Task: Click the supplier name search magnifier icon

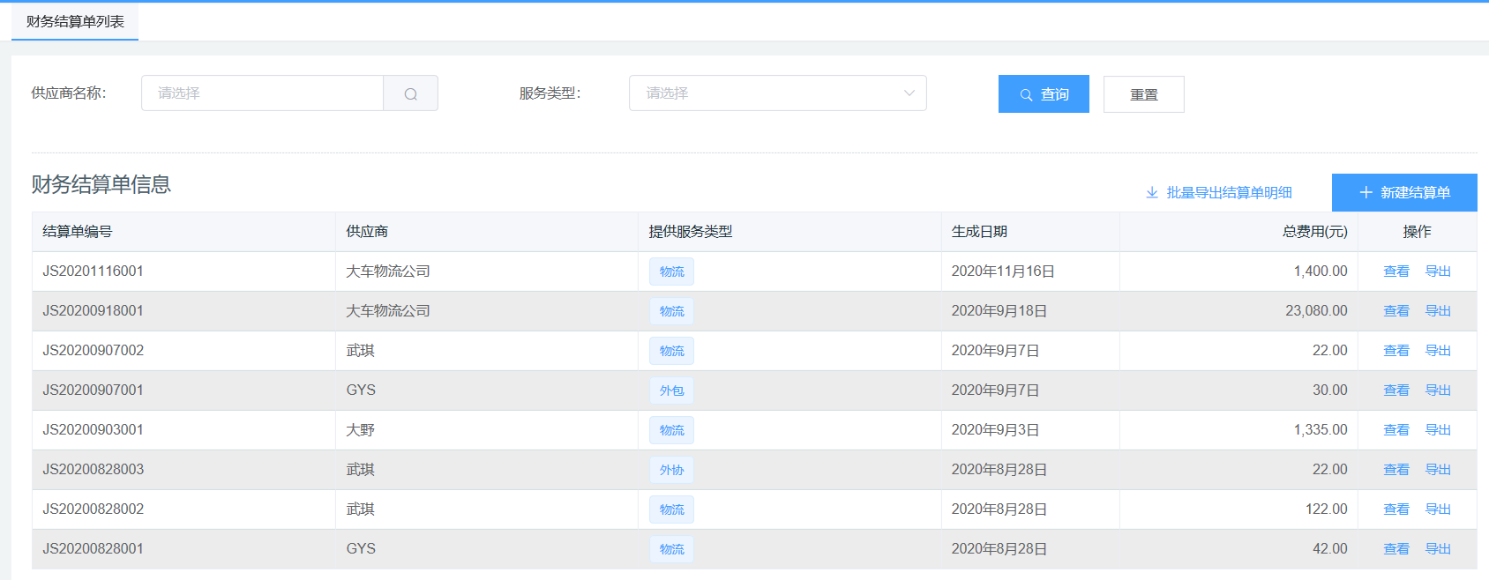Action: (410, 93)
